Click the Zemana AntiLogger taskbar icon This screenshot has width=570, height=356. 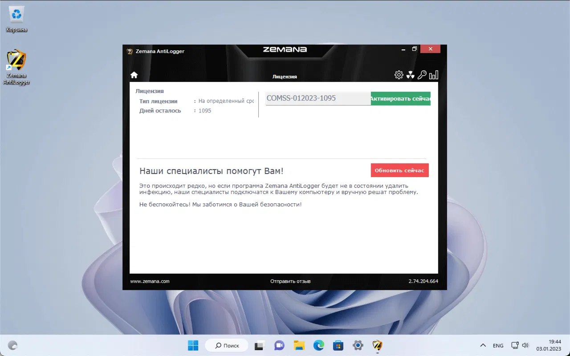click(377, 345)
